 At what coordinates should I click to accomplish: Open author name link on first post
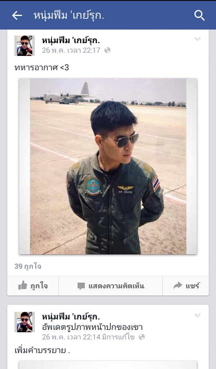point(71,40)
